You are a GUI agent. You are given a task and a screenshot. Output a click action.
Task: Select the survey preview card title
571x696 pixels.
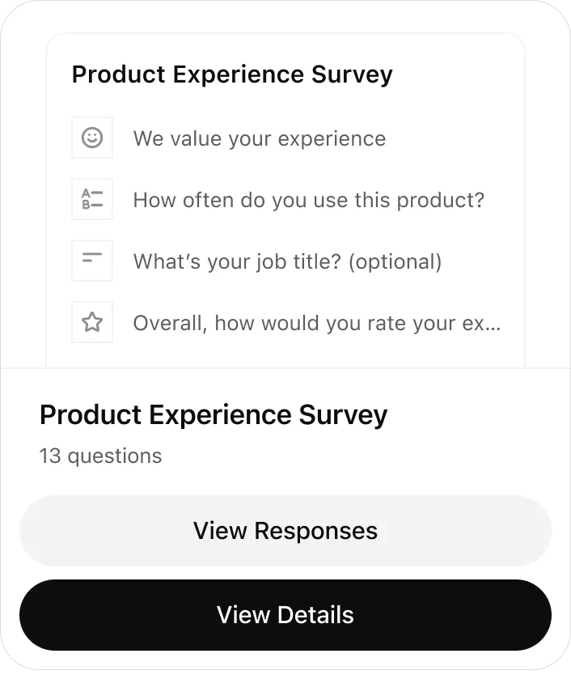(232, 74)
